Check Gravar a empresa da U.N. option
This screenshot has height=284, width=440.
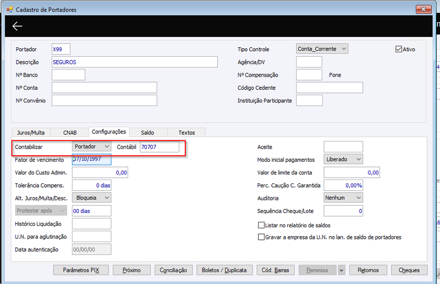[261, 237]
